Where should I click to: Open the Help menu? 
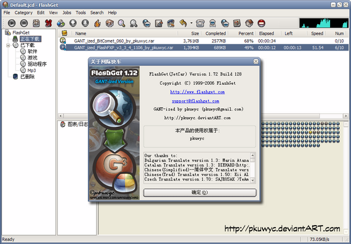[112, 12]
